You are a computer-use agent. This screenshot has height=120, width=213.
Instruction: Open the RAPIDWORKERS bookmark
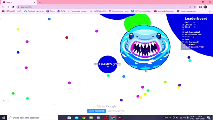pos(98,11)
